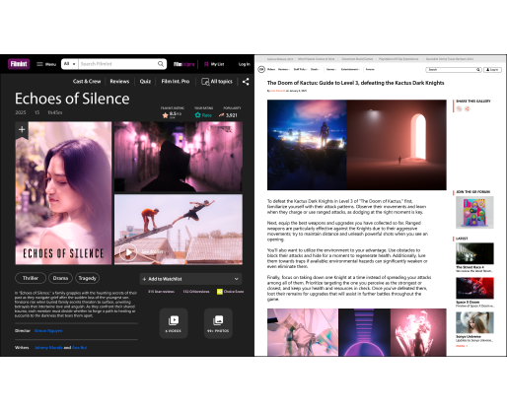Open the pink crystal figure gallery image
This screenshot has height=412, width=507.
point(418,332)
